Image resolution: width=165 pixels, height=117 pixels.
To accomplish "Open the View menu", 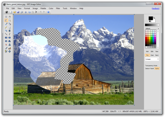I will [x=19, y=9].
